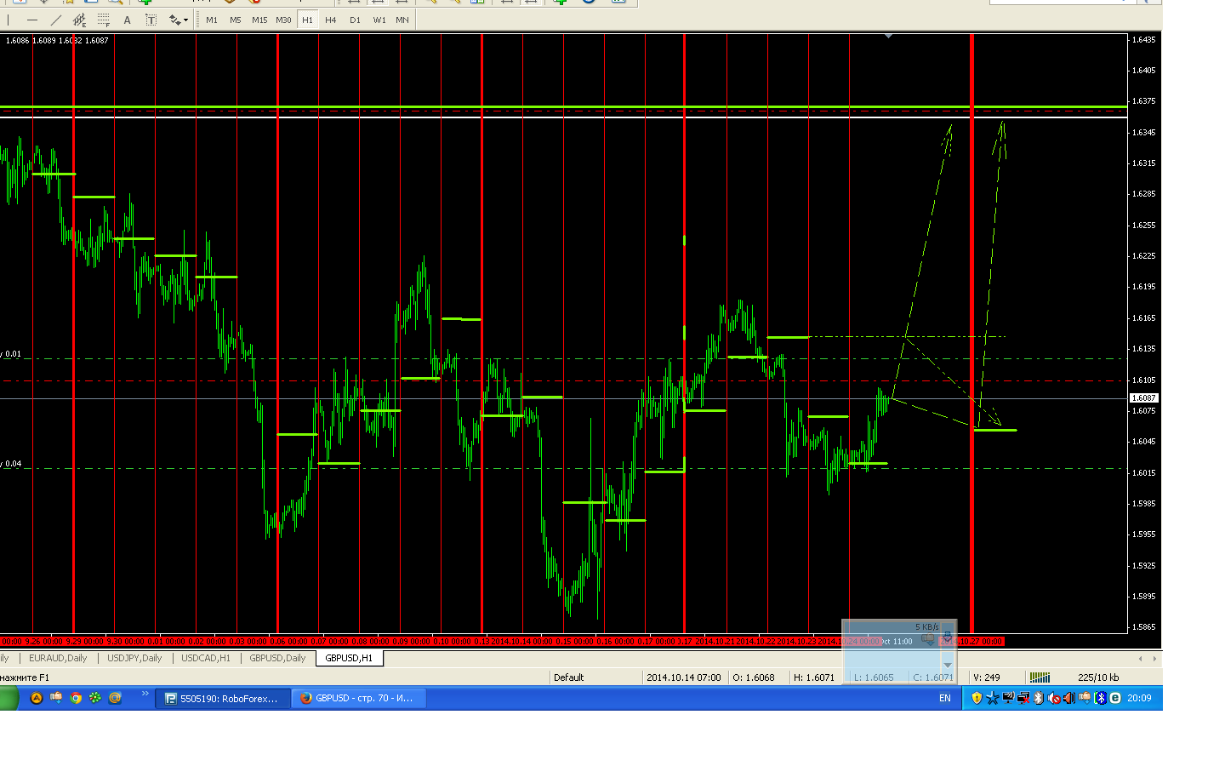Viewport: 1225px width, 766px height.
Task: Expand the network speed widget arrow
Action: 948,665
